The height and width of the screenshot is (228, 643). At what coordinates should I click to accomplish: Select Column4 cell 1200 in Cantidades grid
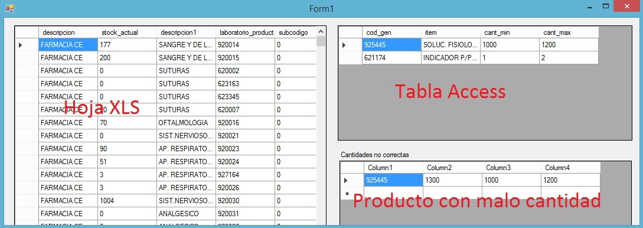point(570,180)
